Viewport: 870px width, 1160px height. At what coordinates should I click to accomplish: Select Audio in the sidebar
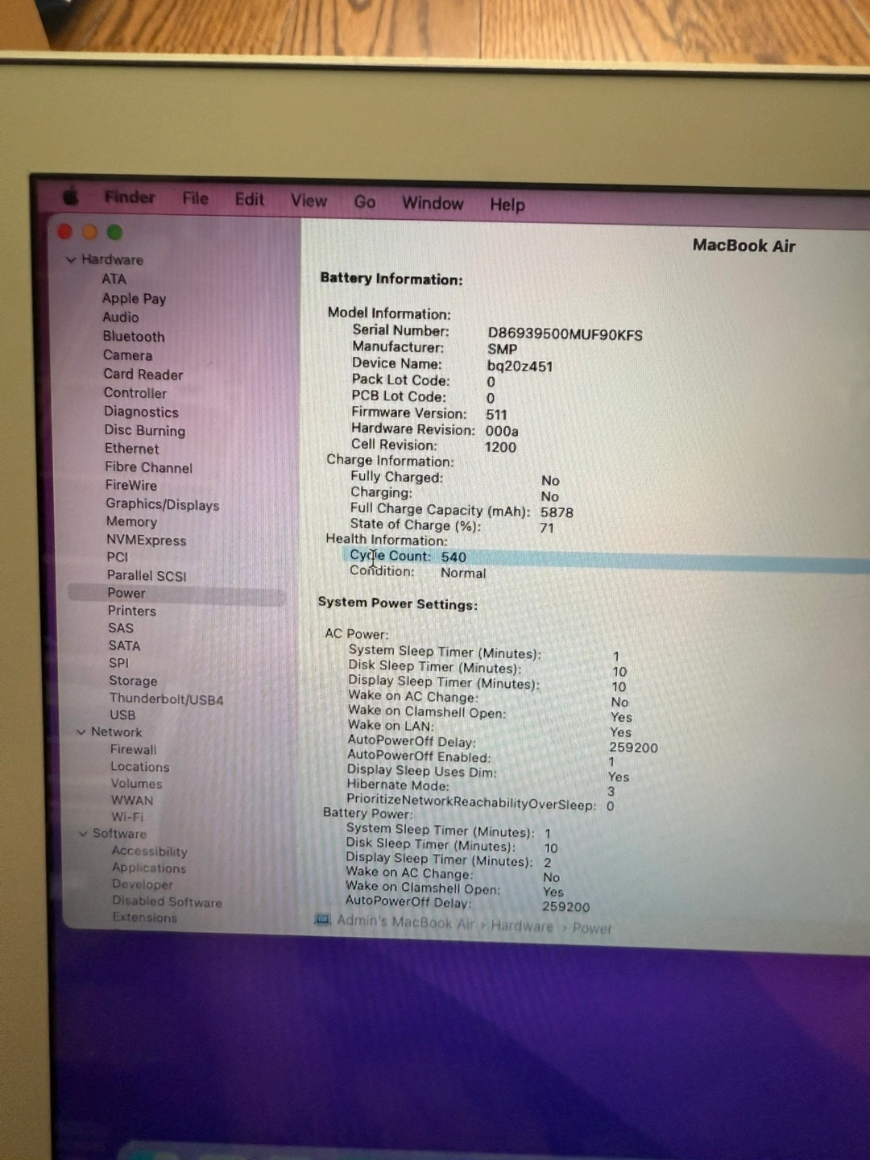coord(121,317)
